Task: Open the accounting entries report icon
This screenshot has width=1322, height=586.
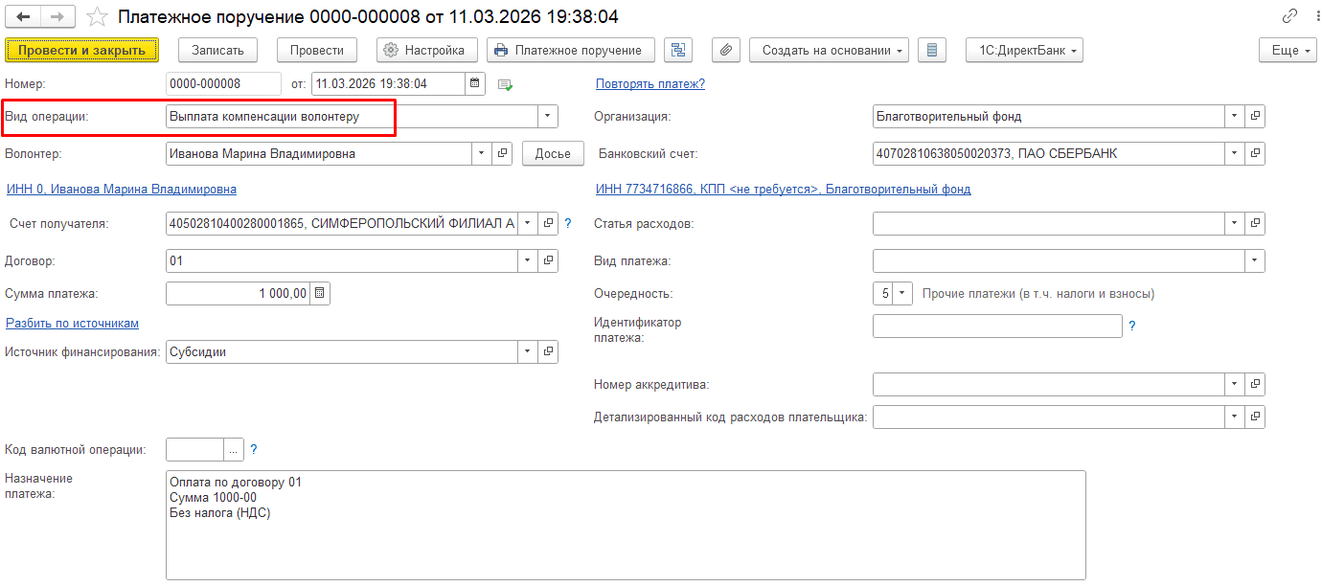Action: 932,50
